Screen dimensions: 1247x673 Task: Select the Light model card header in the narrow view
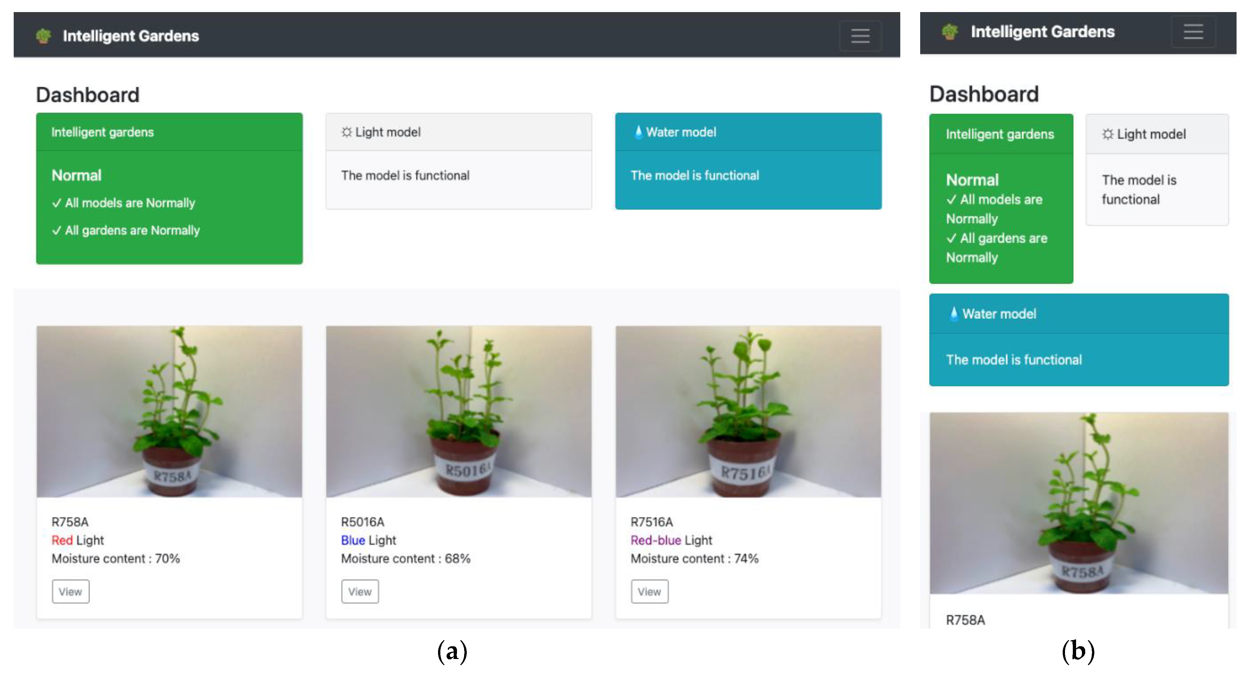coord(1156,134)
